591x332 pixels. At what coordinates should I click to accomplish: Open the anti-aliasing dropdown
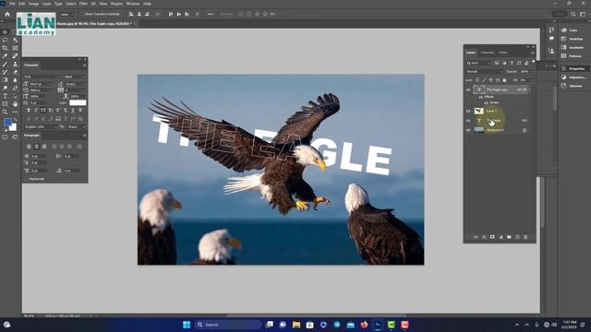(76, 127)
